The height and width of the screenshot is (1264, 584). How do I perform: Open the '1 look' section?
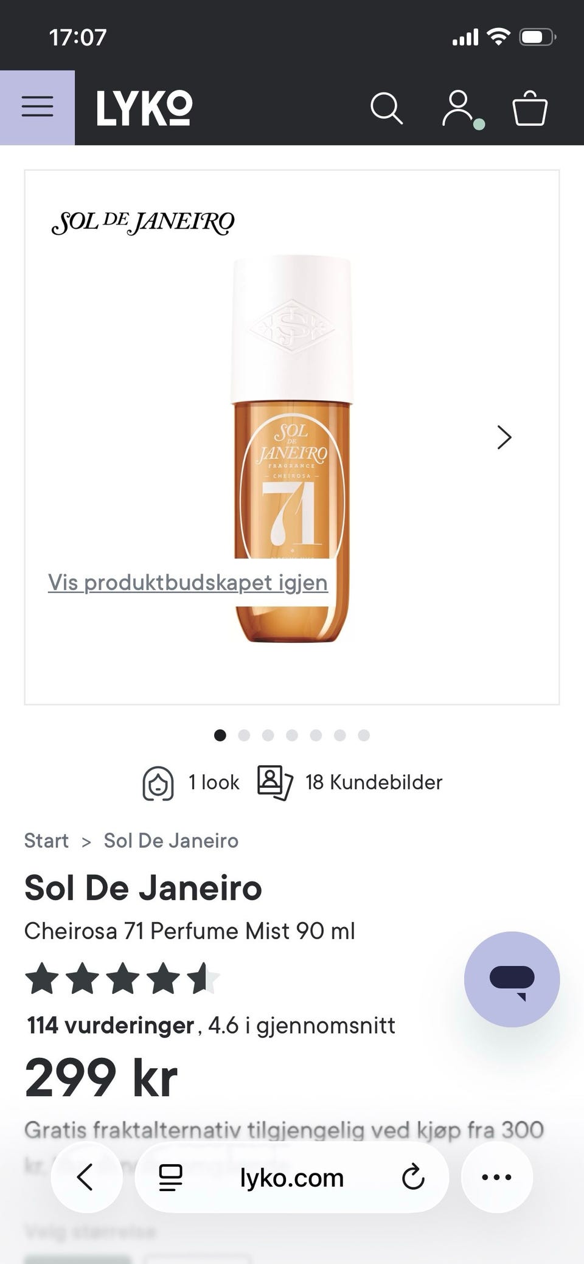pyautogui.click(x=191, y=782)
